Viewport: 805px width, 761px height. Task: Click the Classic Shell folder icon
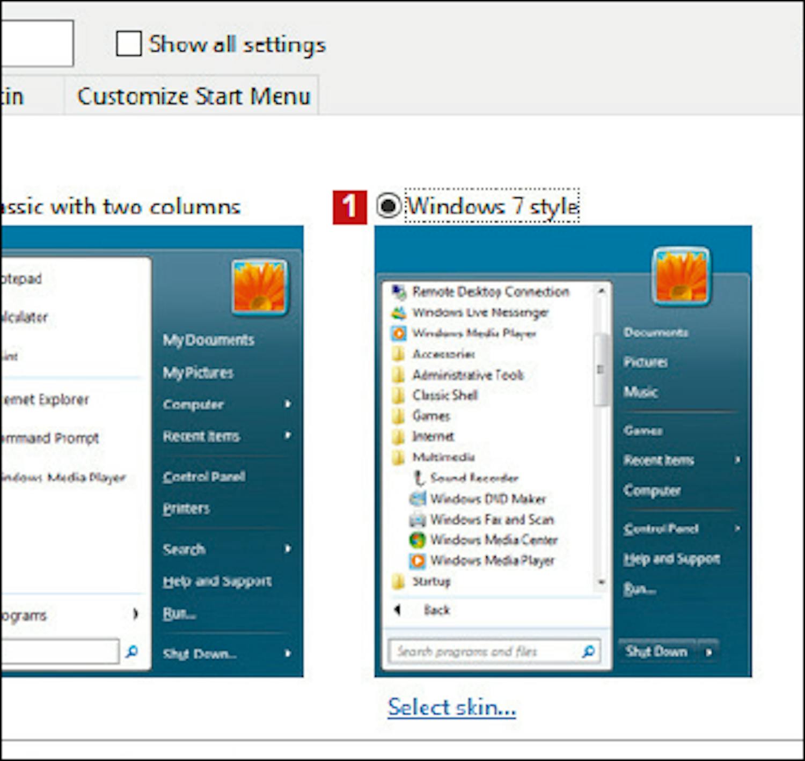[399, 396]
